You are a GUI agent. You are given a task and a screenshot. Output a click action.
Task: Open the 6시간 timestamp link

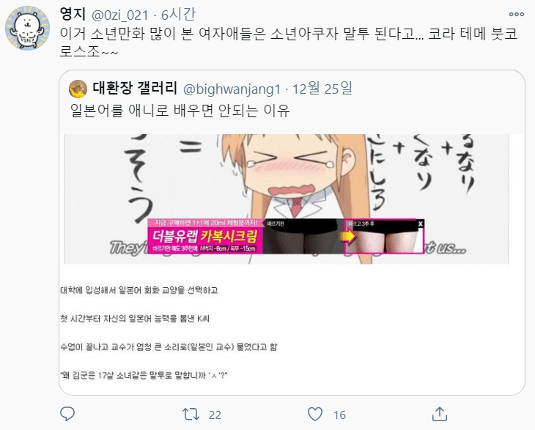pyautogui.click(x=178, y=15)
